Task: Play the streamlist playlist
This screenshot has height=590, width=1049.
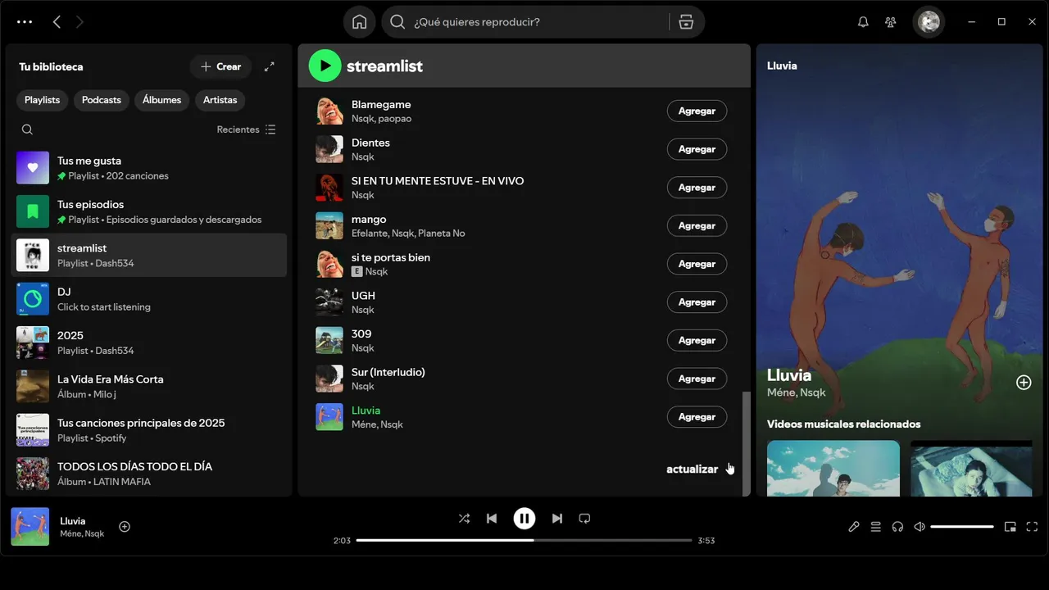Action: [x=325, y=66]
